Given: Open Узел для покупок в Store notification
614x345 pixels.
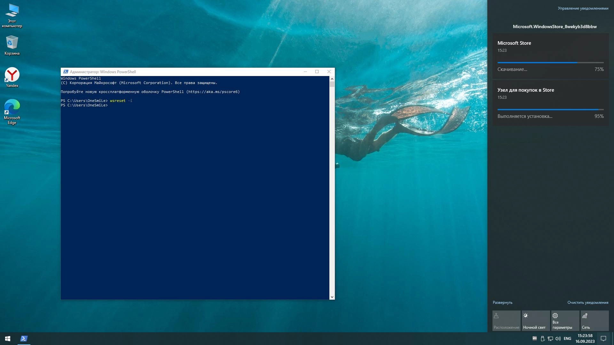Looking at the screenshot, I should click(550, 103).
